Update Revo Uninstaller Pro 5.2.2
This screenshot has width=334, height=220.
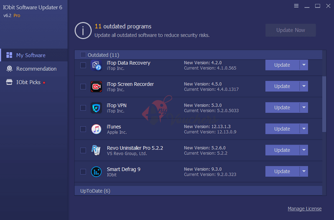[x=282, y=150]
